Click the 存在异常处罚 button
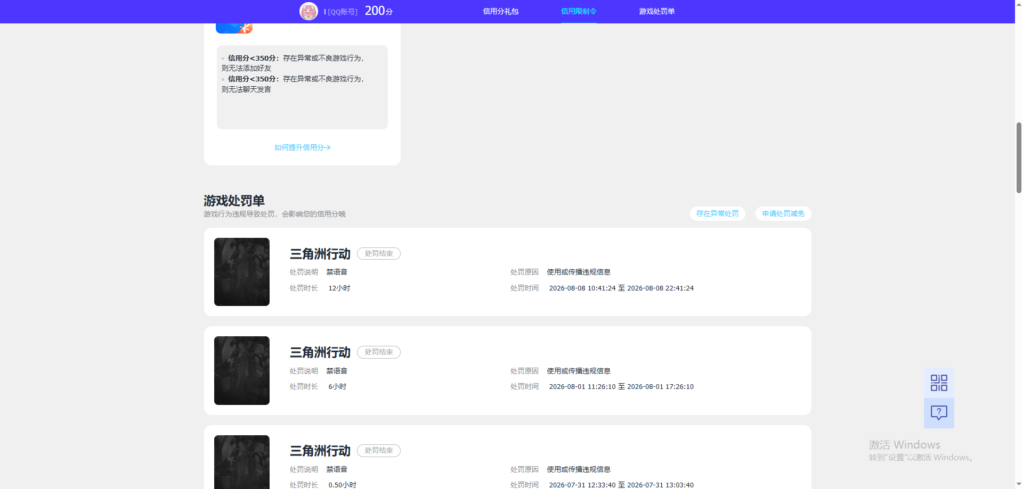Image resolution: width=1023 pixels, height=489 pixels. [717, 213]
